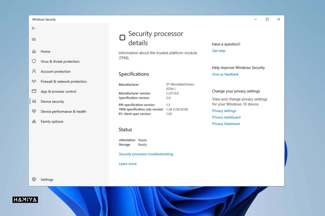Click the Learn more link
This screenshot has height=216, width=325.
[x=128, y=164]
